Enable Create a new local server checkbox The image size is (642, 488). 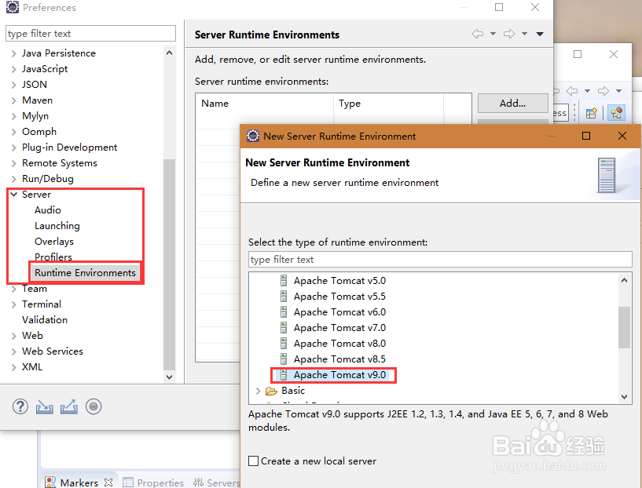click(x=254, y=461)
